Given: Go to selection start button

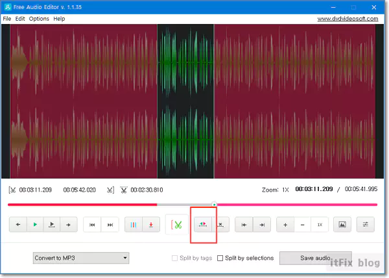Looking at the screenshot, I should coord(244,225).
